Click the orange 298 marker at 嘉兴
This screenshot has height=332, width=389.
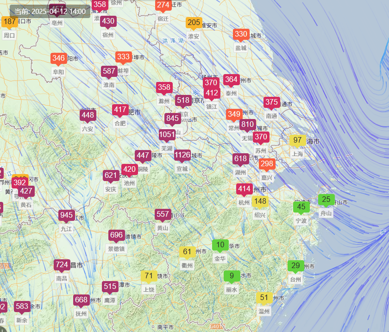pyautogui.click(x=267, y=164)
